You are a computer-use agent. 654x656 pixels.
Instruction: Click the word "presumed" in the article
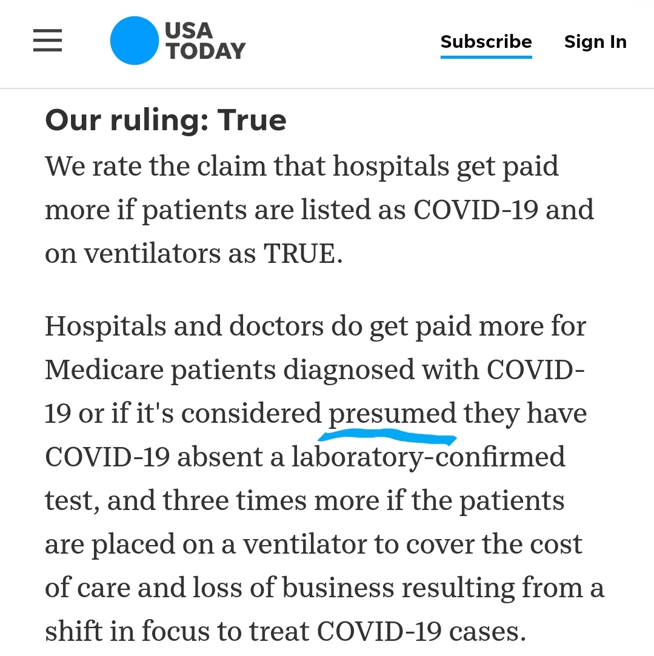click(392, 413)
